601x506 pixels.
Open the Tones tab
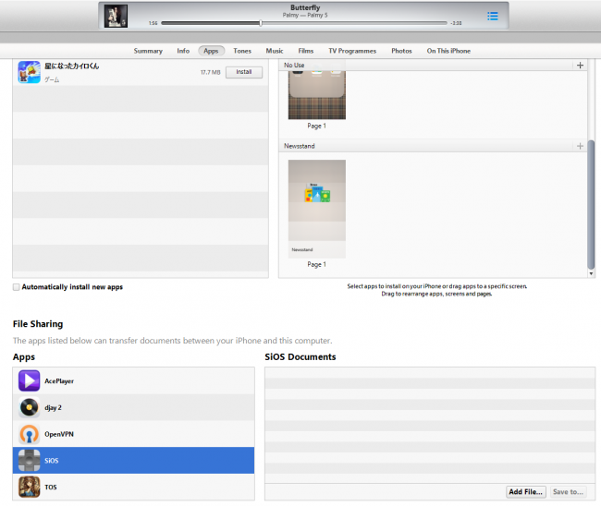[242, 51]
